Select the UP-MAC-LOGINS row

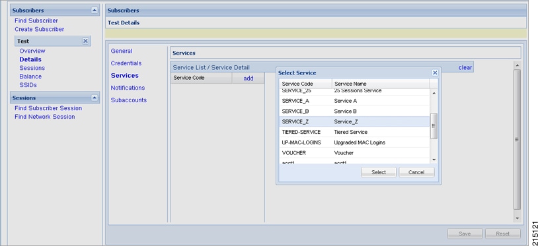point(354,142)
